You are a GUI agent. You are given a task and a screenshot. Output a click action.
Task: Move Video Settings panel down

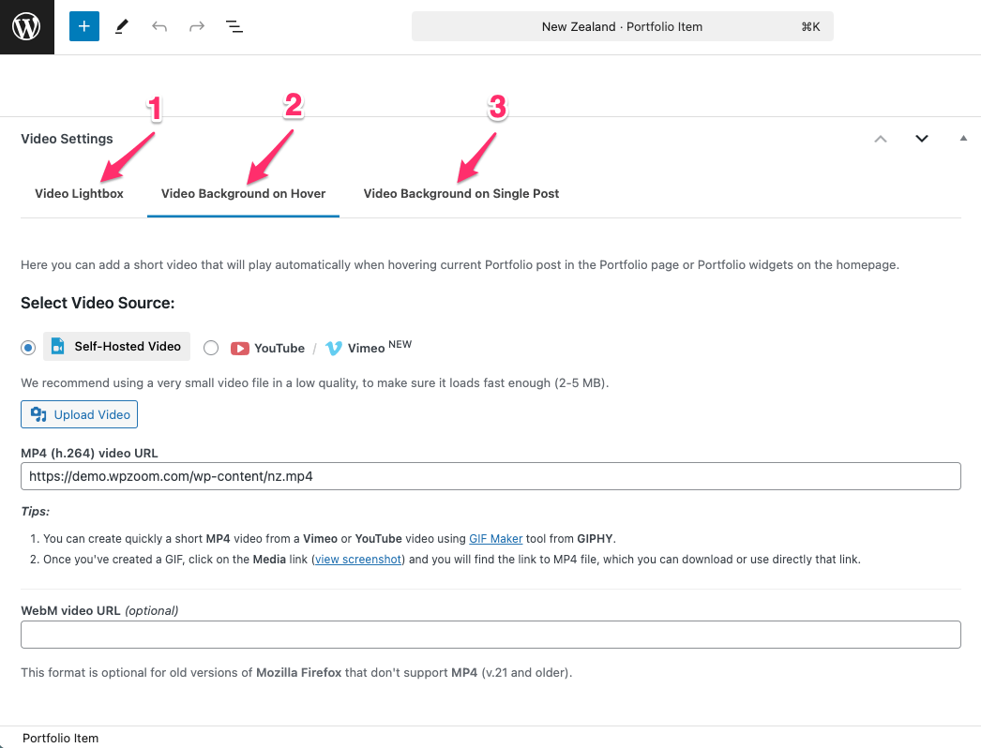pyautogui.click(x=922, y=139)
